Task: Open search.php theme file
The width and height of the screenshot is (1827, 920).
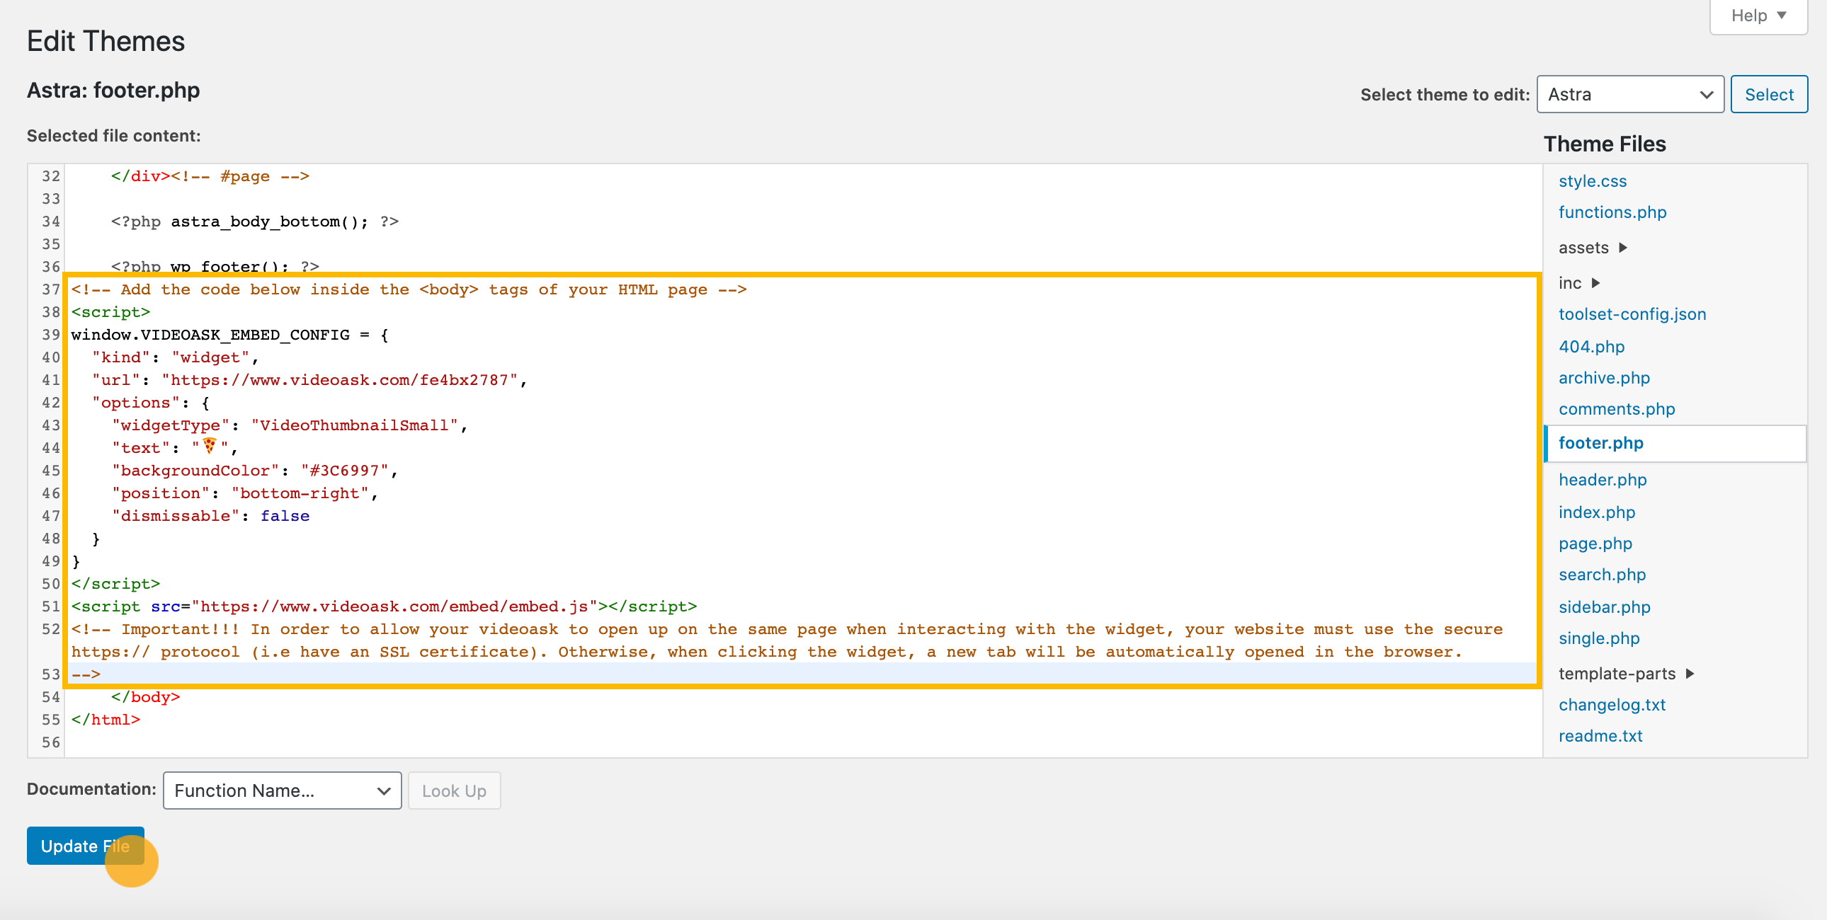Action: tap(1602, 575)
